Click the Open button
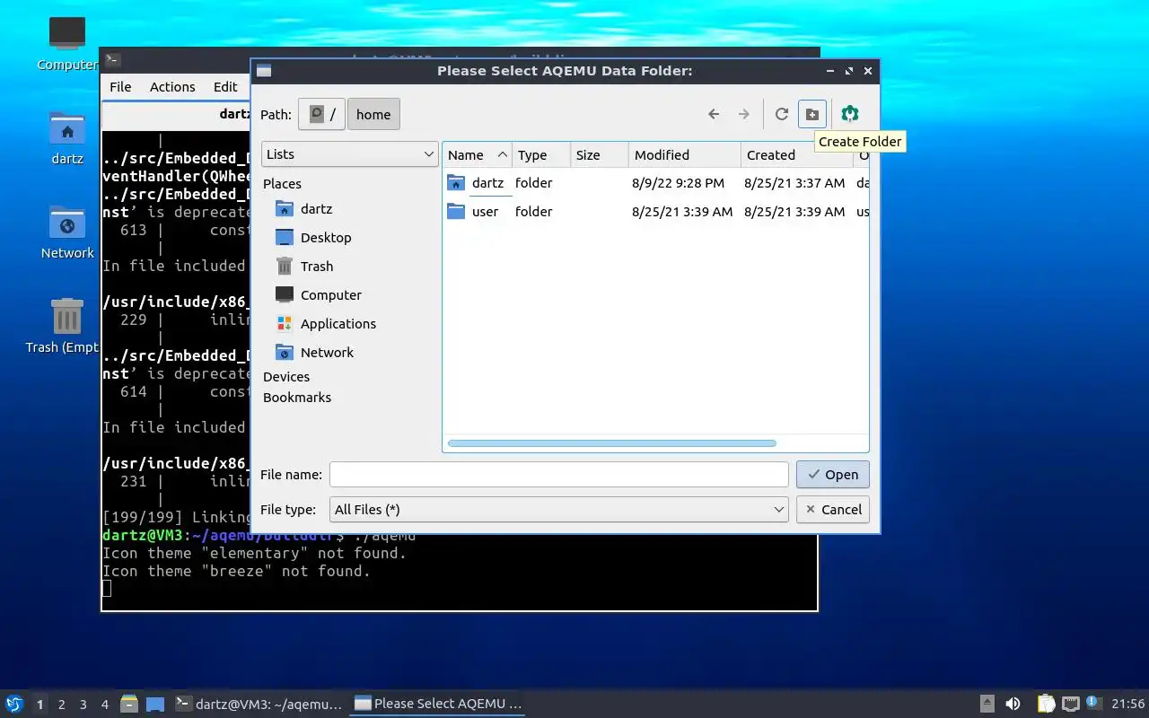Viewport: 1149px width, 718px height. tap(833, 475)
